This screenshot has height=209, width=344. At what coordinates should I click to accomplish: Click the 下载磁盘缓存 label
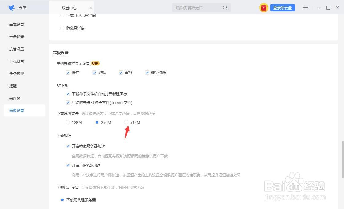click(x=68, y=113)
